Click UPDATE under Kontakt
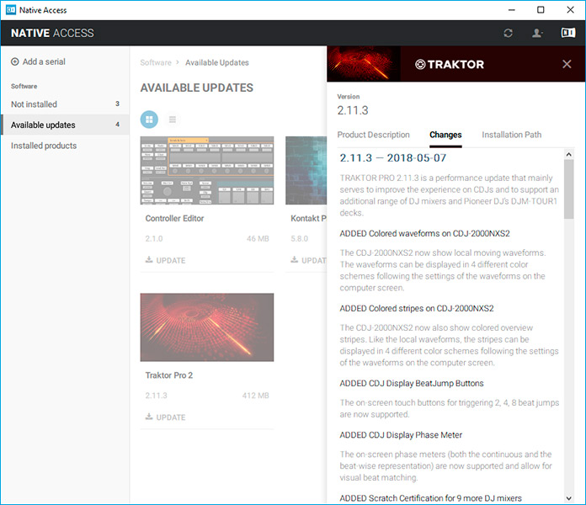586x505 pixels. point(314,260)
